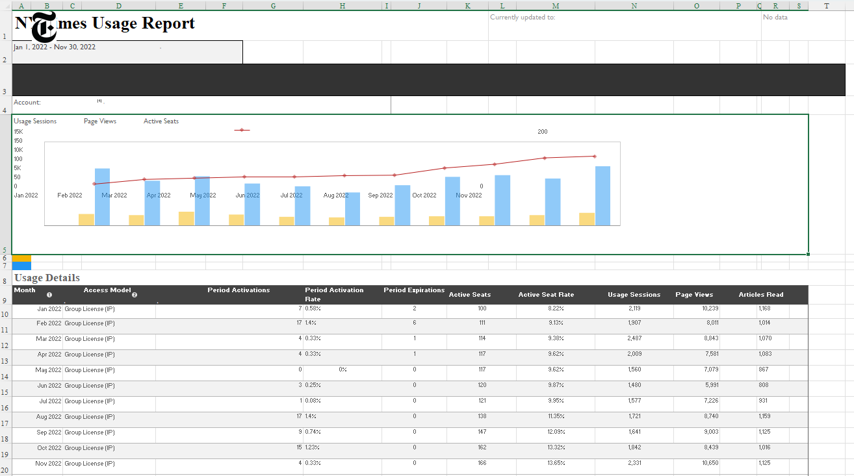
Task: Select the blue cell in row 7
Action: pyautogui.click(x=21, y=266)
